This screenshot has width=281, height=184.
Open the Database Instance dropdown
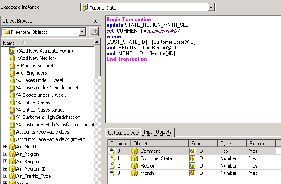tap(211, 7)
